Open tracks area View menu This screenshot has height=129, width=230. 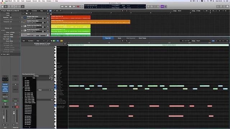(x=42, y=11)
